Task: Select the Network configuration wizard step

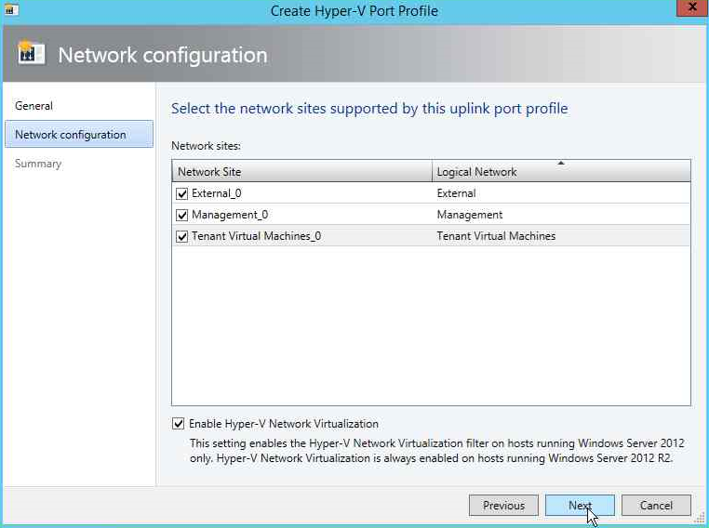Action: pos(79,134)
